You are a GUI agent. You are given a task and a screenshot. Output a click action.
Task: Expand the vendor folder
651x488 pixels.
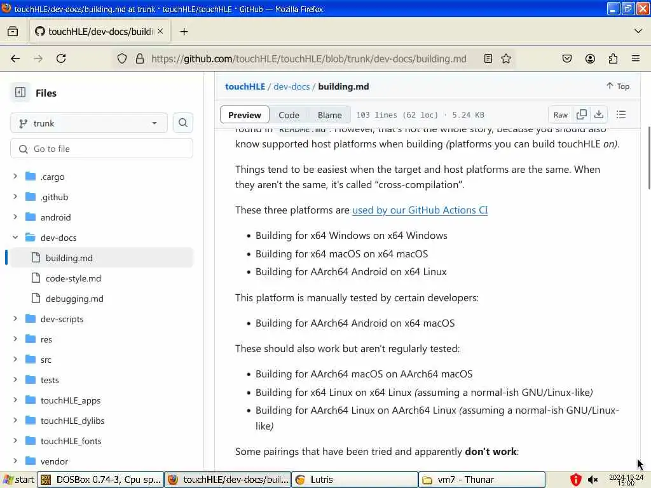15,461
